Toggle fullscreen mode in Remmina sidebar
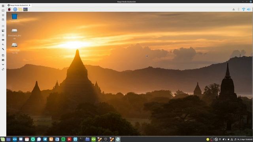253x142 pixels. tap(3, 11)
